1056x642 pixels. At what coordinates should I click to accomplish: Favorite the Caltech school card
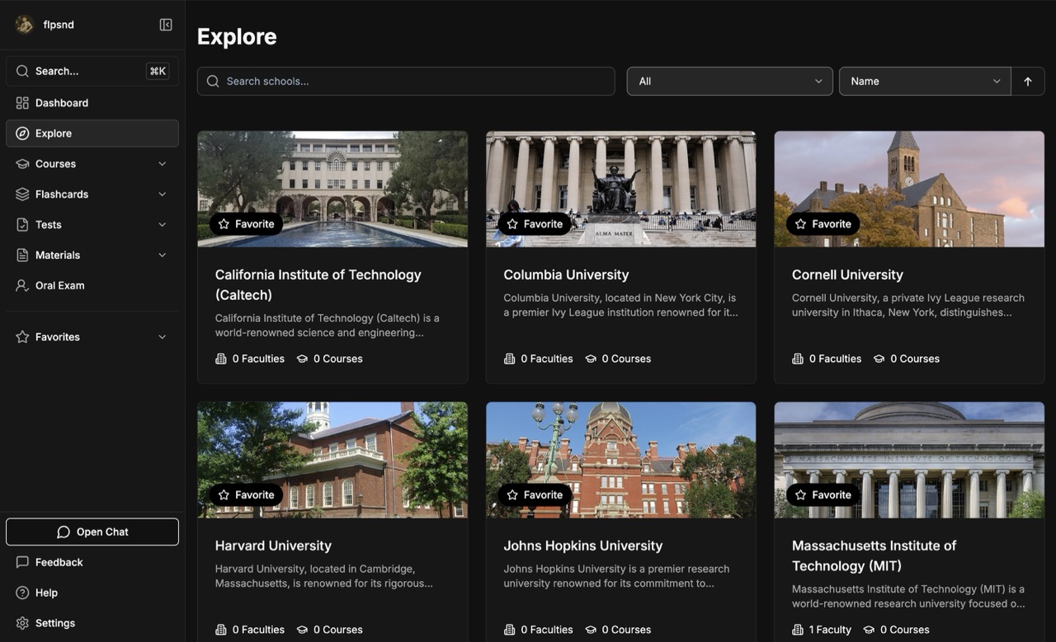[x=246, y=224]
